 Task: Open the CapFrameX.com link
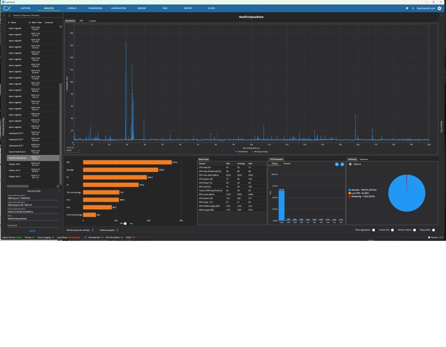425,8
